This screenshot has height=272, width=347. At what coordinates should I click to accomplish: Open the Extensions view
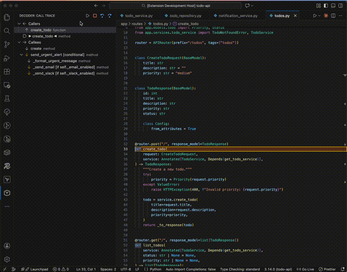7,71
